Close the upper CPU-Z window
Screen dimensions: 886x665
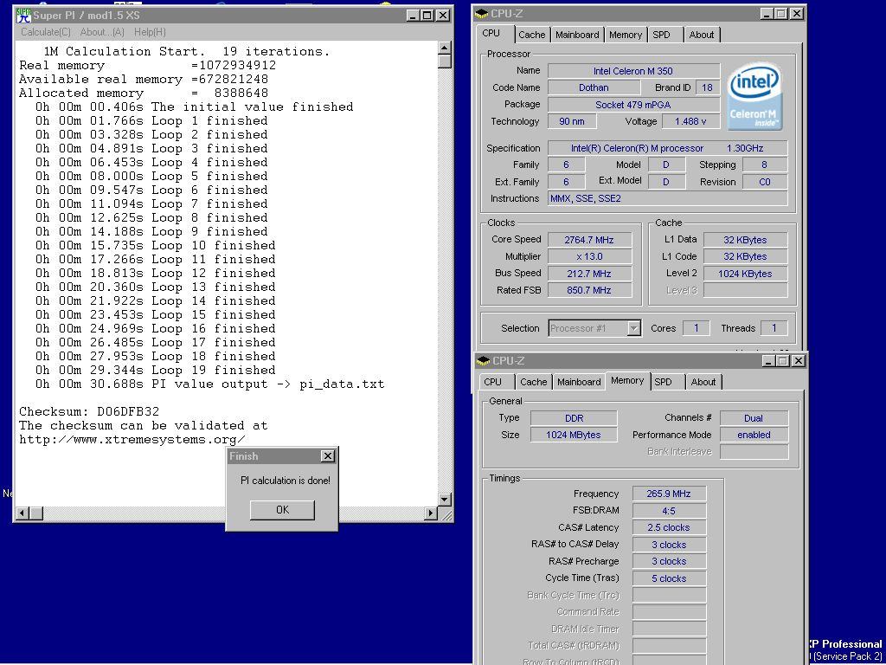tap(796, 14)
